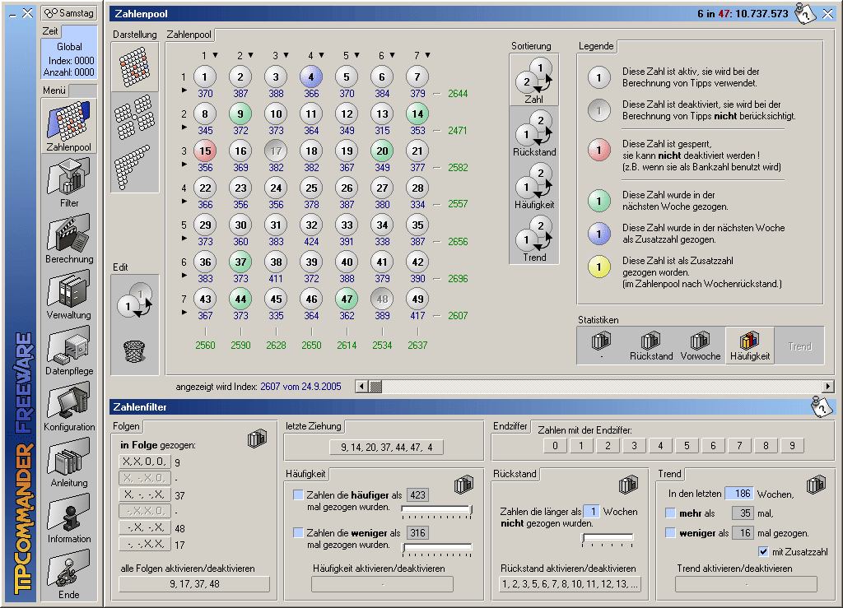Click the help tag icon in Zahlenfilter title
Screen dimensions: 843x608
tap(821, 406)
